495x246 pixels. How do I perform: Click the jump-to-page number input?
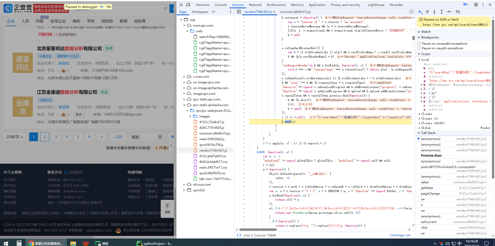149,137
